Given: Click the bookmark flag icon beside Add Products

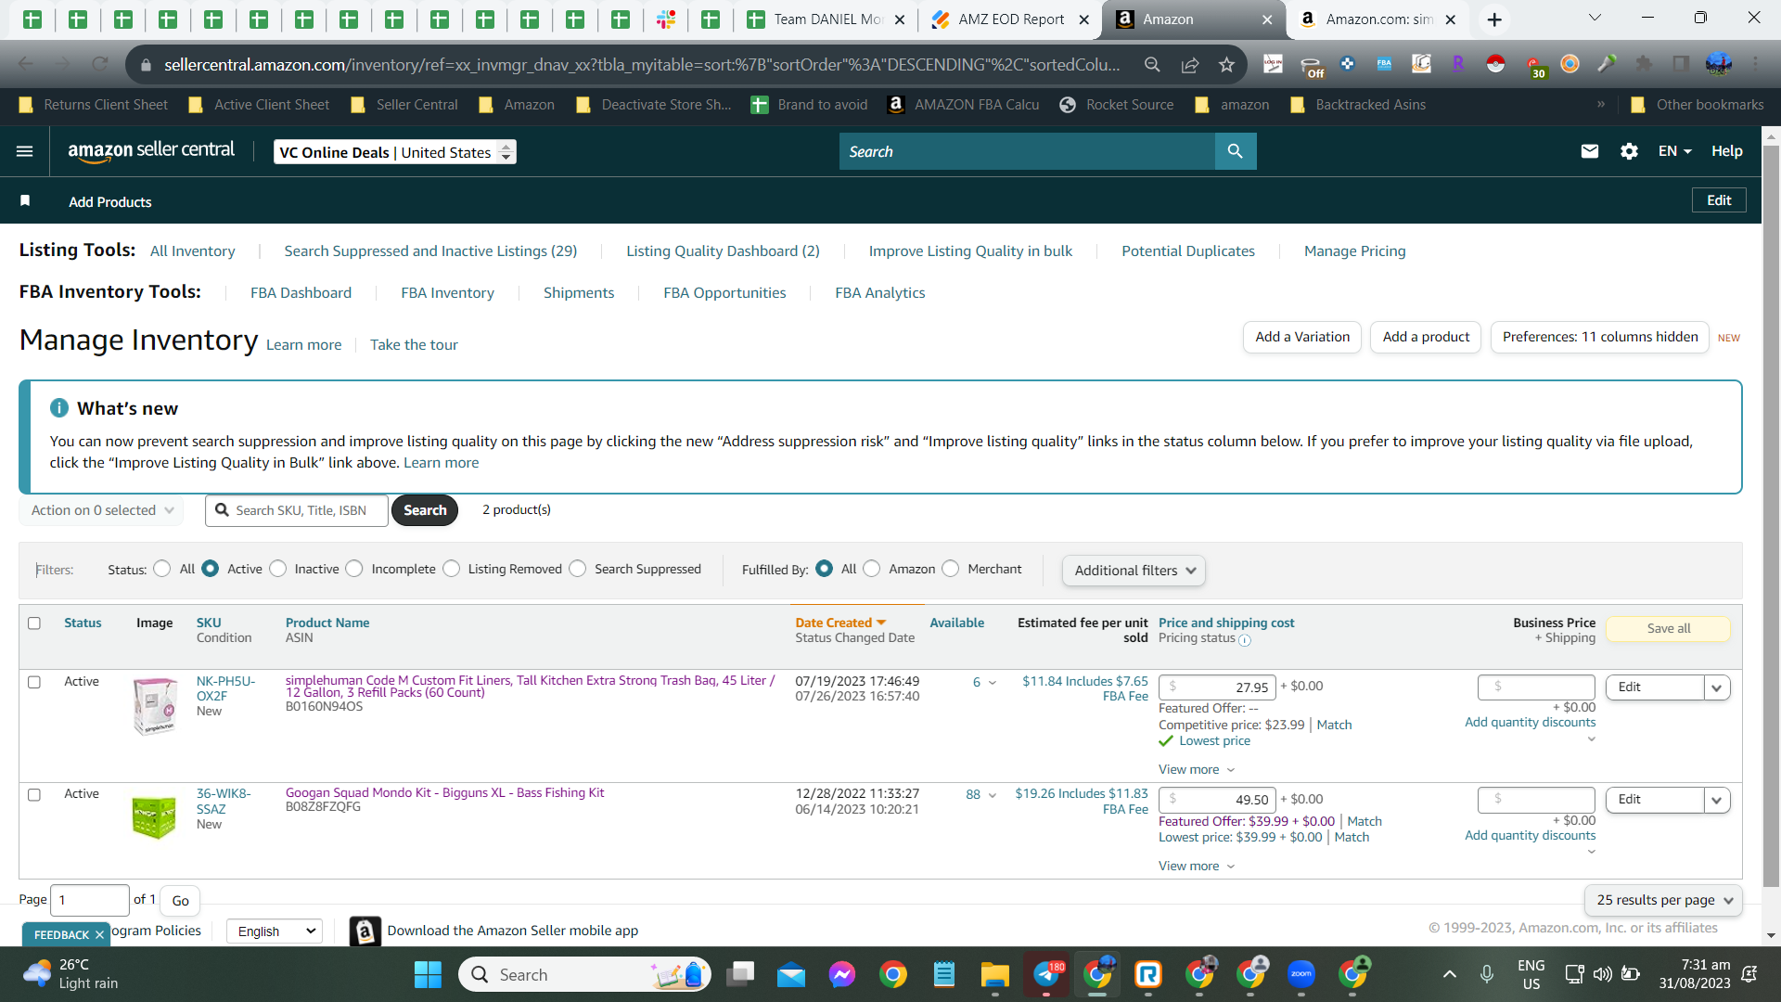Looking at the screenshot, I should tap(25, 201).
